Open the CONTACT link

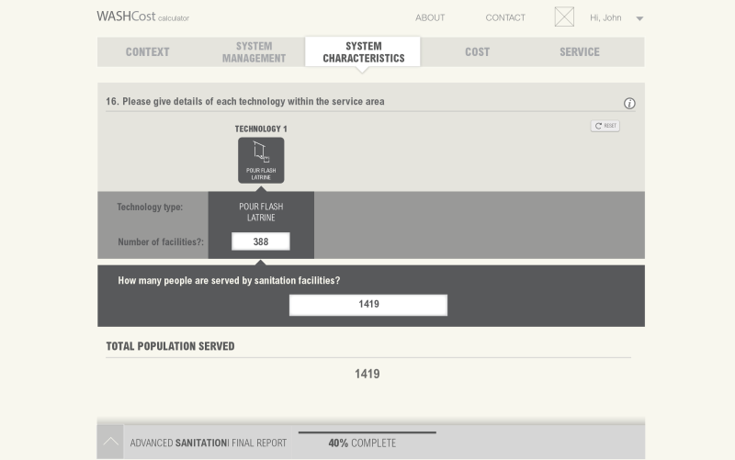[505, 17]
